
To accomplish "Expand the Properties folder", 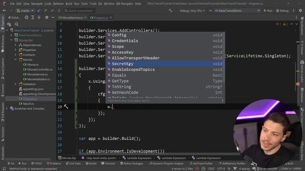I will tap(16, 50).
